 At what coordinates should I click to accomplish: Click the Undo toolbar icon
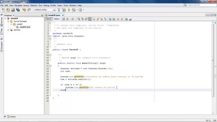point(24,10)
